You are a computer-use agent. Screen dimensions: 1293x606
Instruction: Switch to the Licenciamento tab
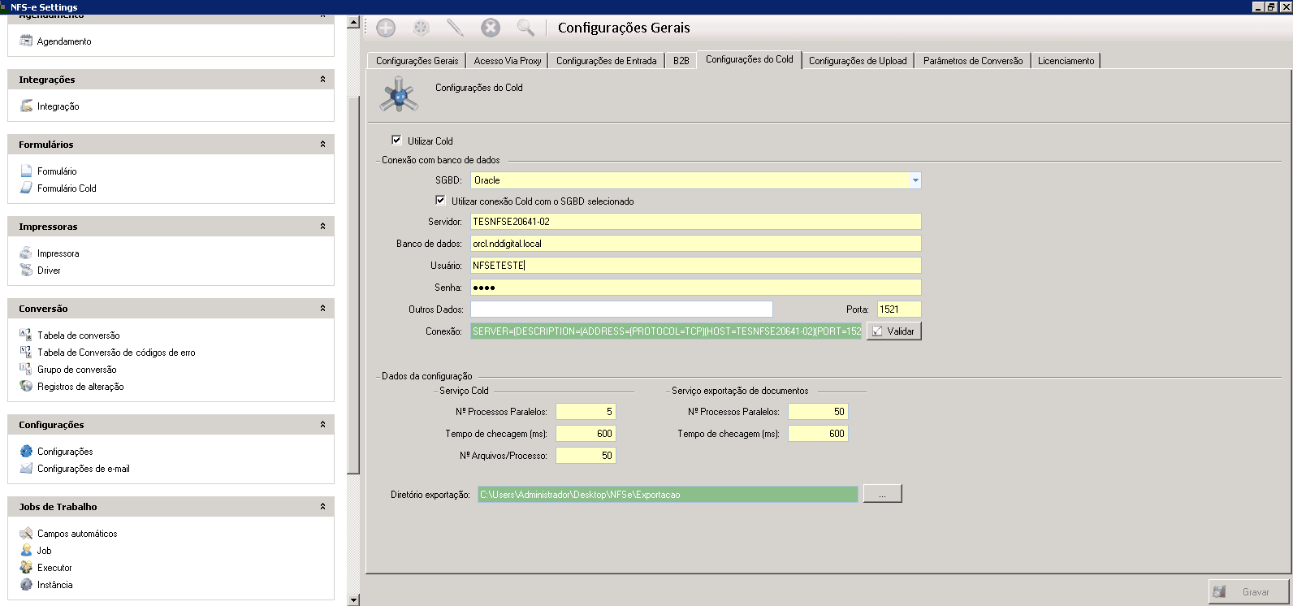coord(1066,61)
